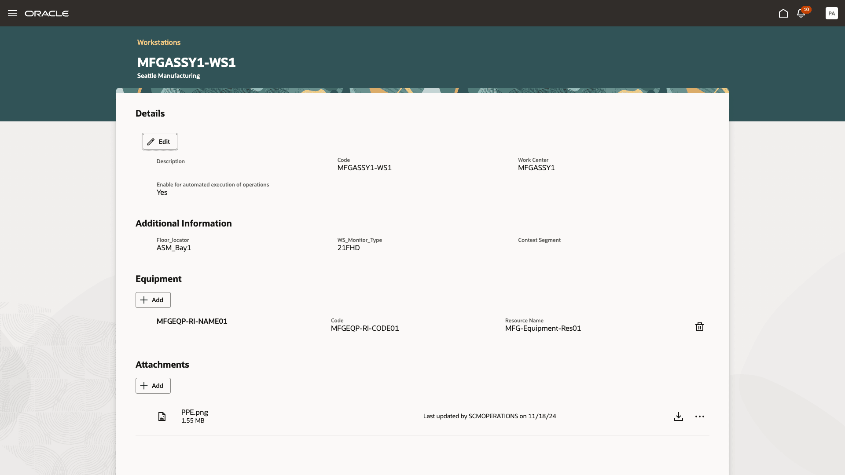Viewport: 845px width, 475px height.
Task: Click the Oracle logo
Action: click(47, 13)
